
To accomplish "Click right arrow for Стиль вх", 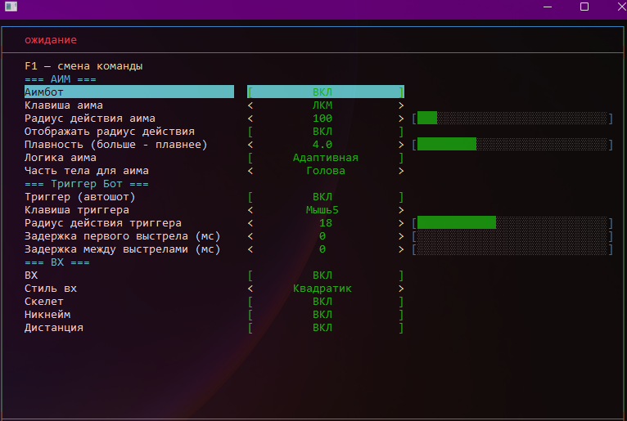I will tap(401, 289).
